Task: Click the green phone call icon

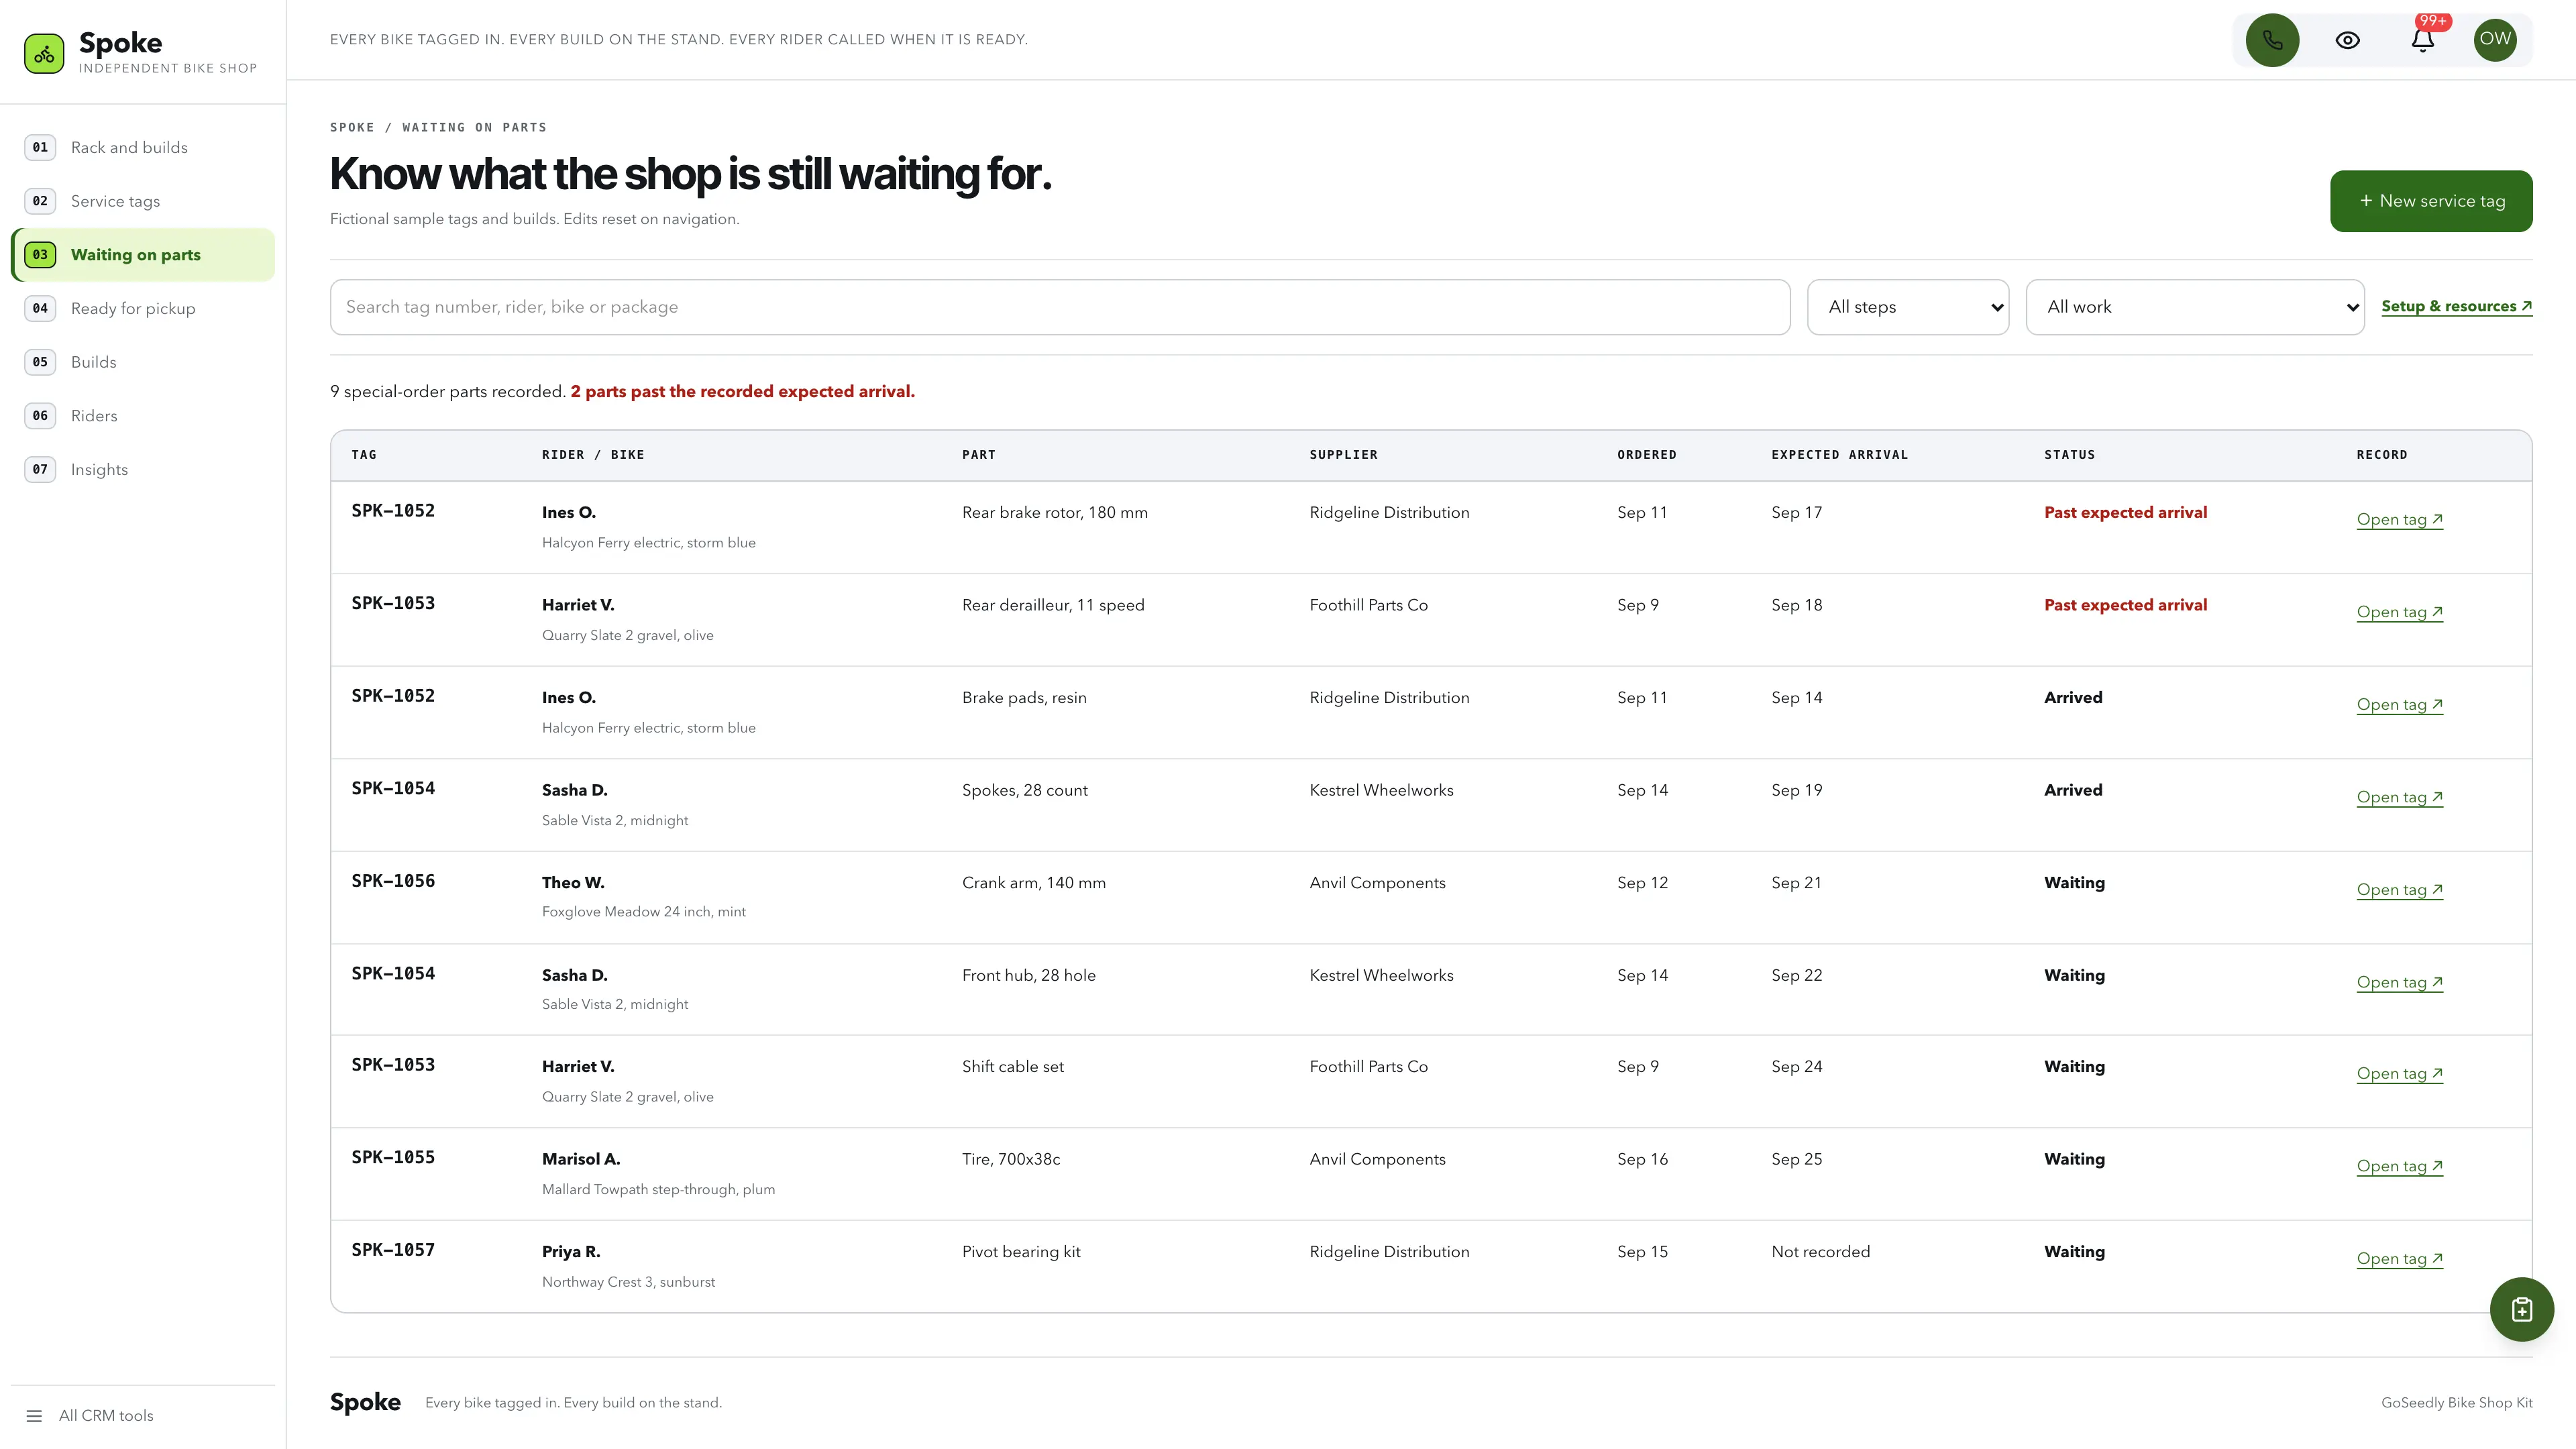Action: point(2272,40)
